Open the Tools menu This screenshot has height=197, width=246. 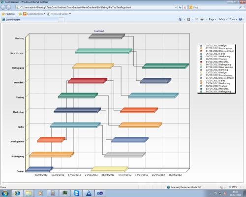pyautogui.click(x=233, y=19)
